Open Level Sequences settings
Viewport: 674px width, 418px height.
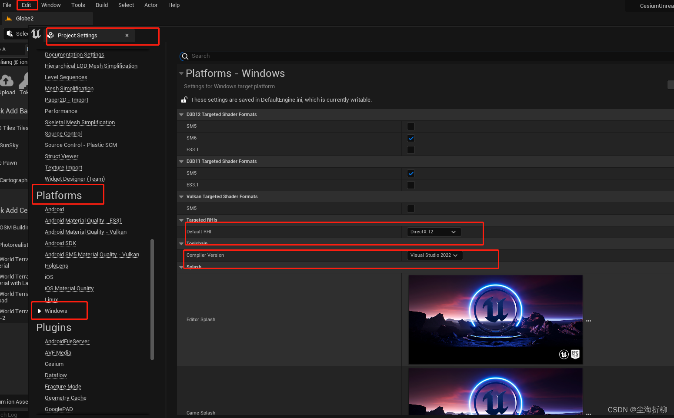click(66, 77)
